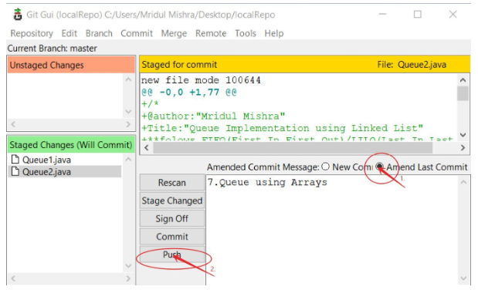This screenshot has width=478, height=290.
Task: Click the Staged Changes list scroll down arrow
Action: click(128, 266)
